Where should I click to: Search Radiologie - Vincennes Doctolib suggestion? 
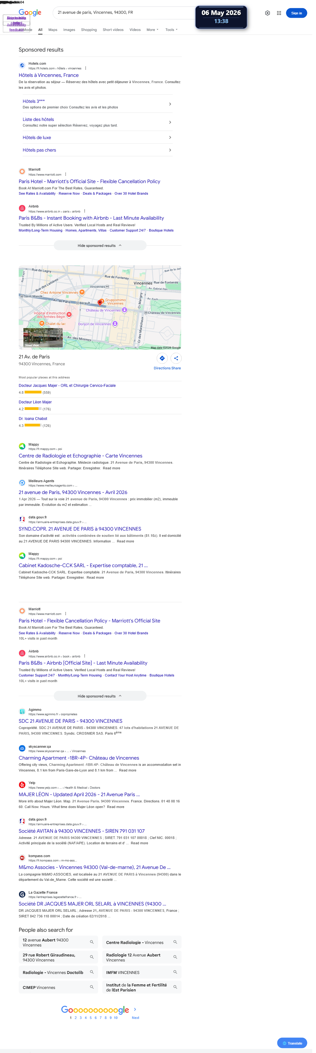(x=58, y=972)
